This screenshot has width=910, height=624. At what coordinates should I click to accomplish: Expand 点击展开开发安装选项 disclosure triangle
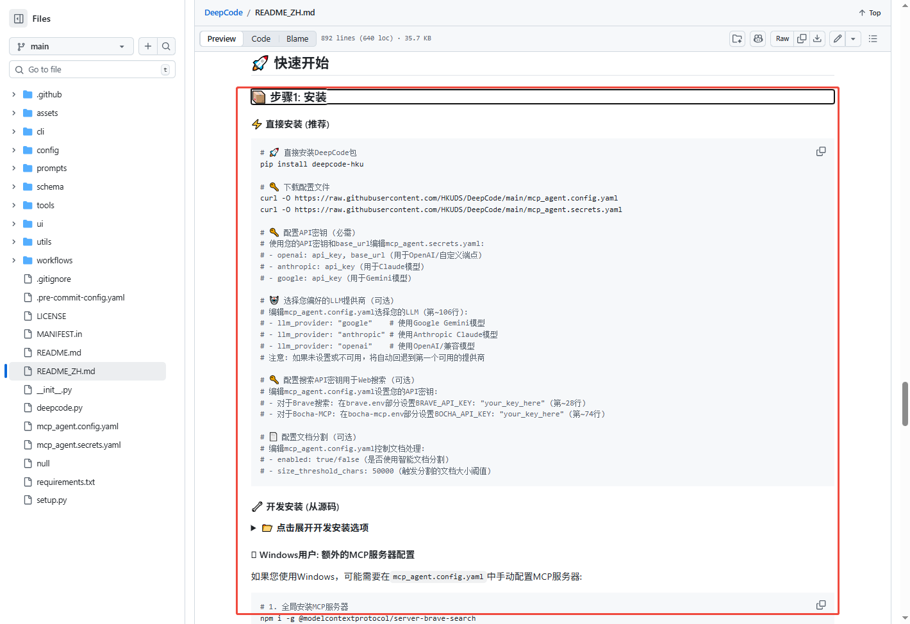[x=254, y=528]
